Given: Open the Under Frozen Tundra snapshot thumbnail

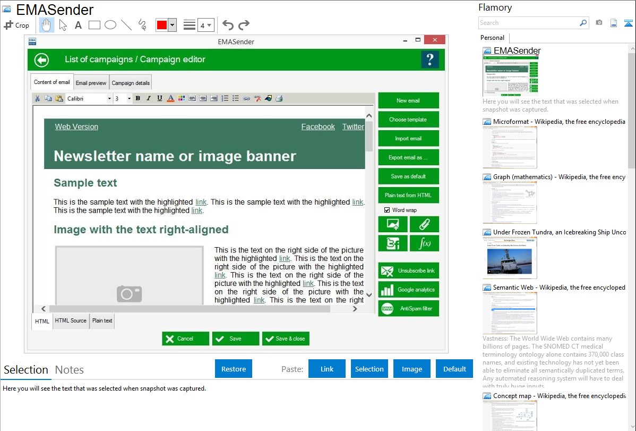Looking at the screenshot, I should (x=510, y=258).
